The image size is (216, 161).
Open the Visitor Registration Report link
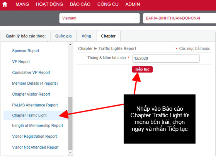(x=34, y=137)
